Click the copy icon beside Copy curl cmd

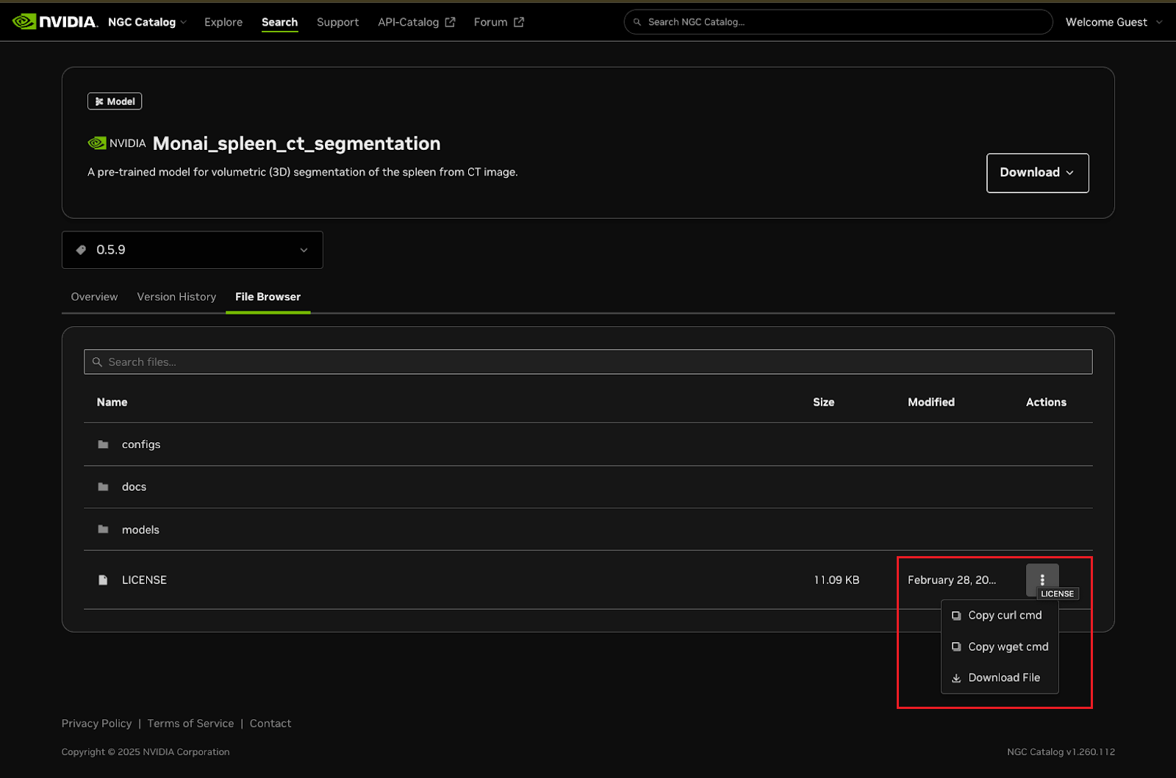point(956,616)
